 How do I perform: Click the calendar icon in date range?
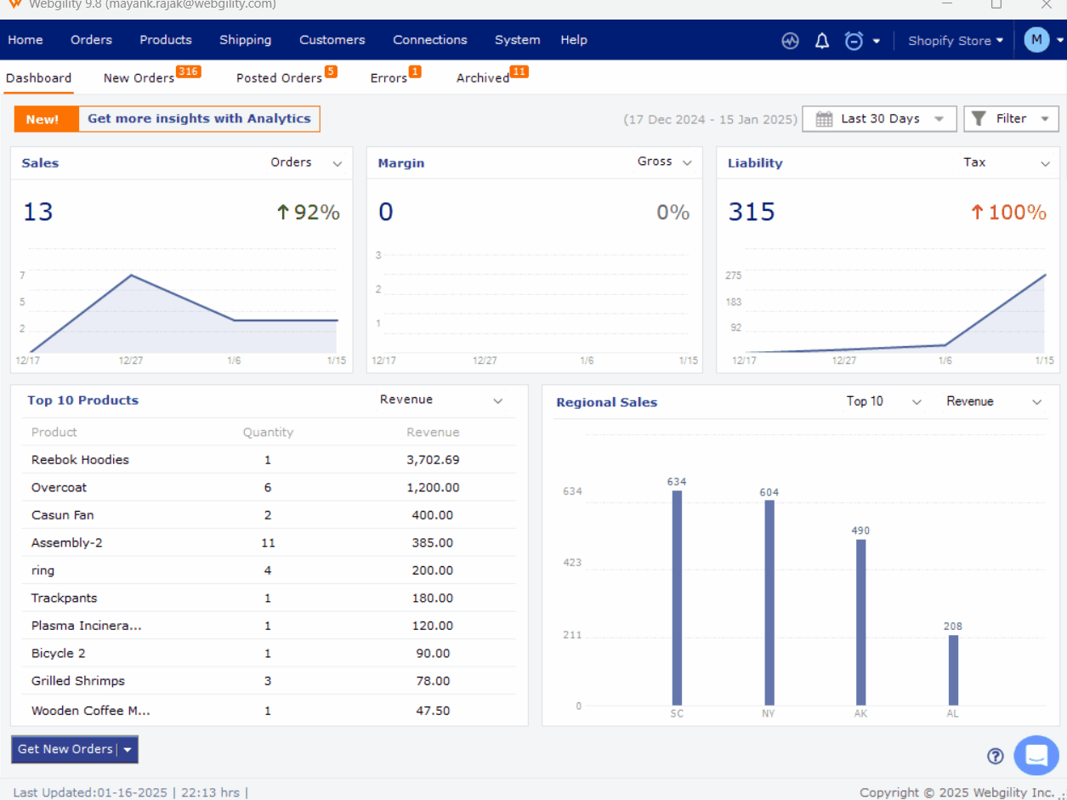coord(824,119)
